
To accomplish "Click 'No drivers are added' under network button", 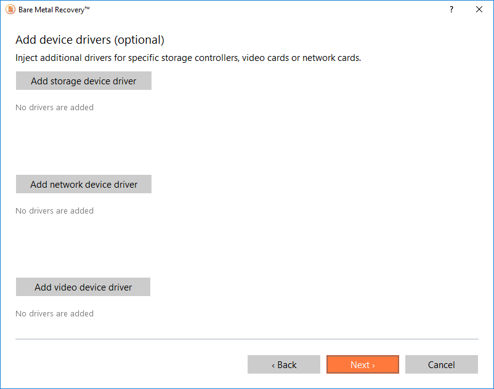I will pos(54,211).
